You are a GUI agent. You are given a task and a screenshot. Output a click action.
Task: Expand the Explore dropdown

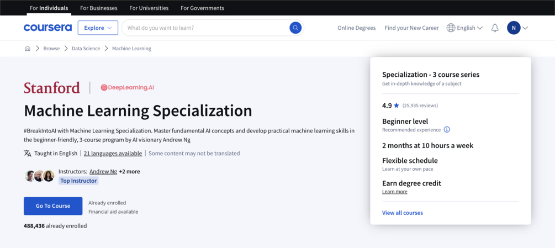tap(98, 28)
